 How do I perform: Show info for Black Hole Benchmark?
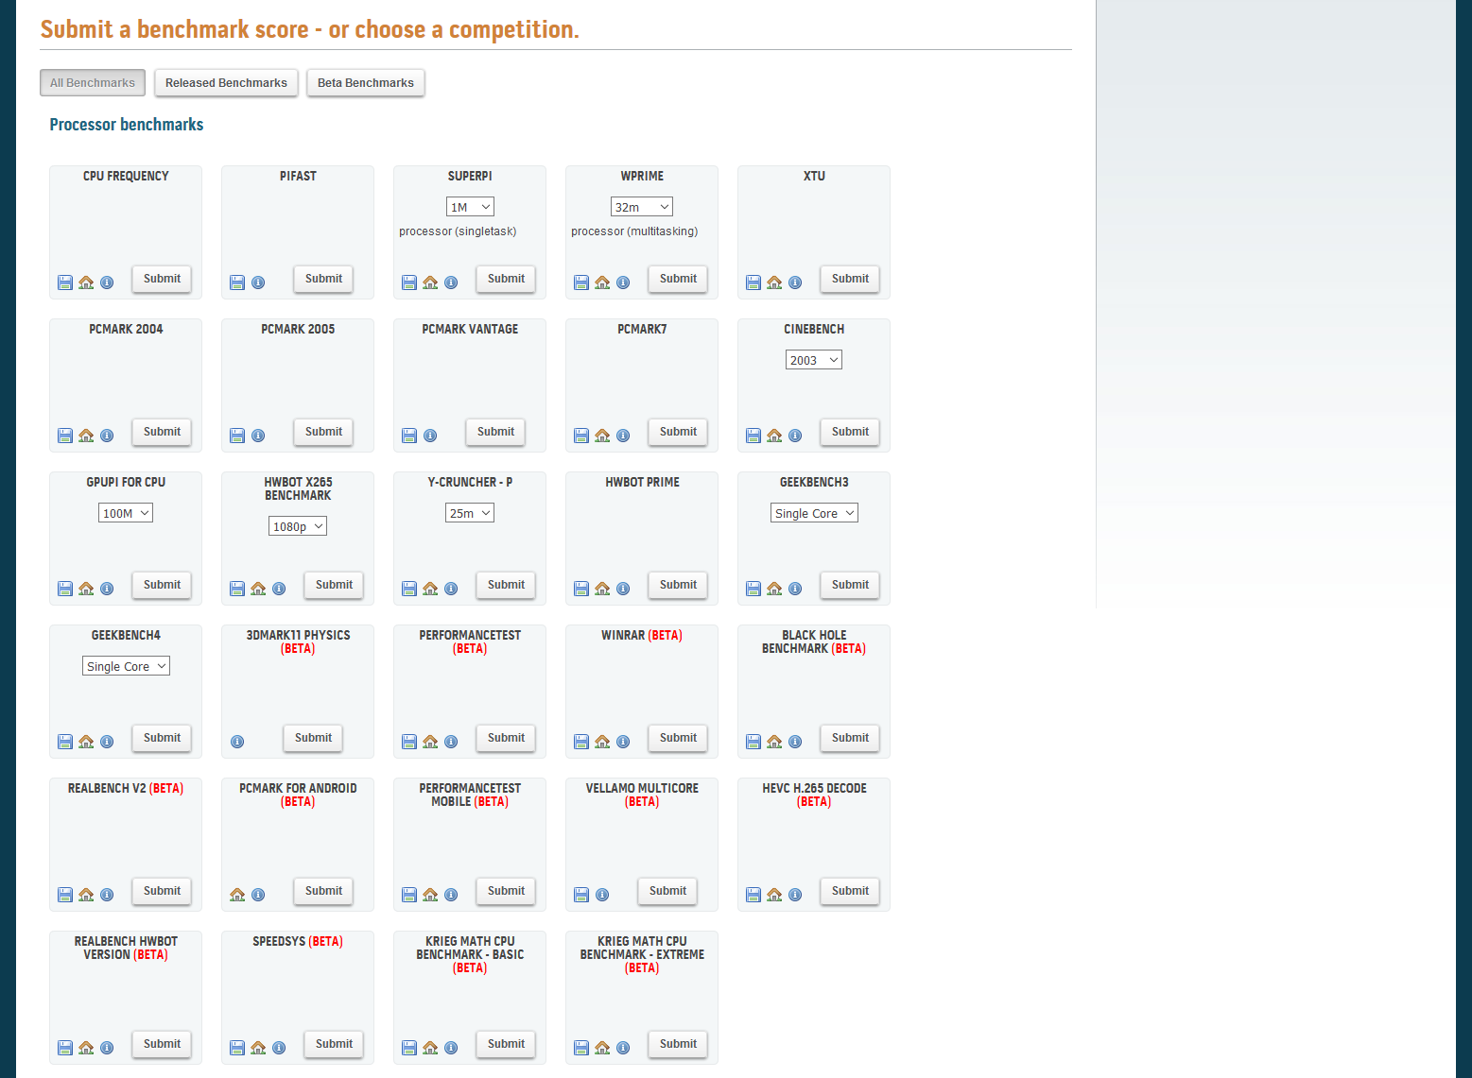pyautogui.click(x=795, y=742)
